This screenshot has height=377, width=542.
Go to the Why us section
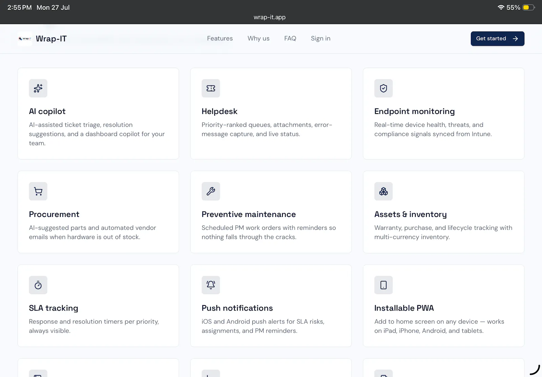coord(258,38)
